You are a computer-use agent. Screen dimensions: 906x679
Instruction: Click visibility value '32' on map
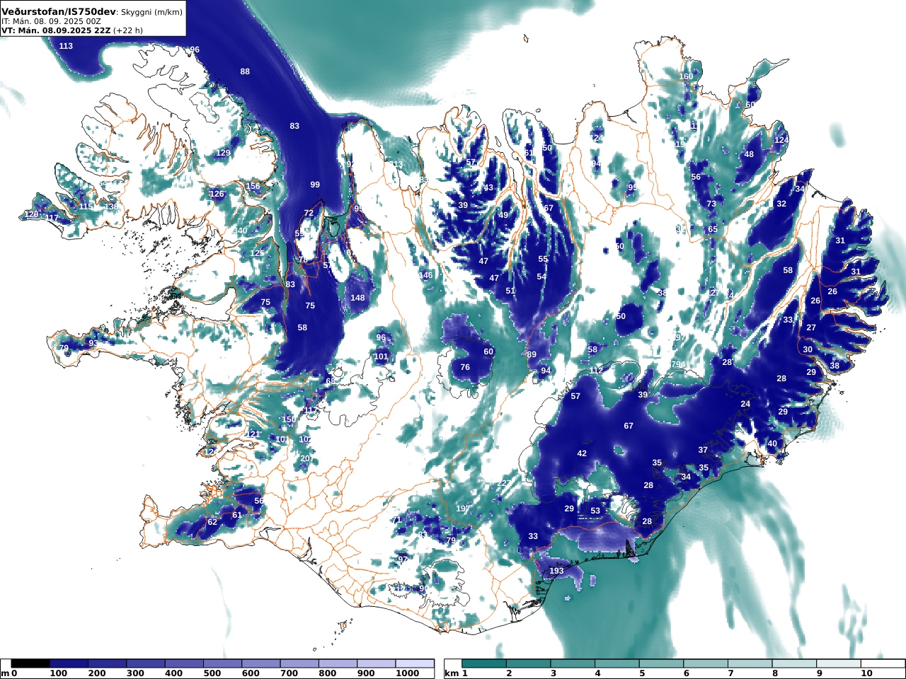pyautogui.click(x=781, y=204)
